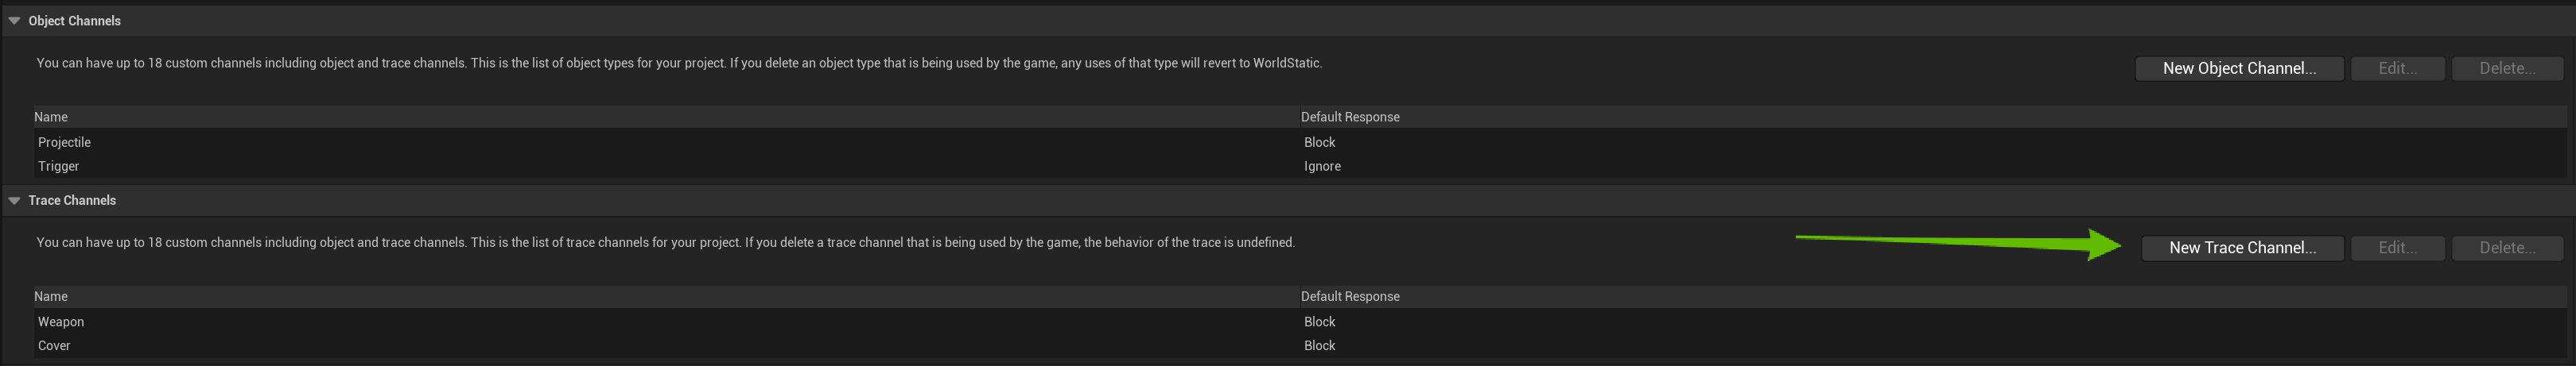Image resolution: width=2576 pixels, height=366 pixels.
Task: Select the Trigger object channel row
Action: pos(59,167)
